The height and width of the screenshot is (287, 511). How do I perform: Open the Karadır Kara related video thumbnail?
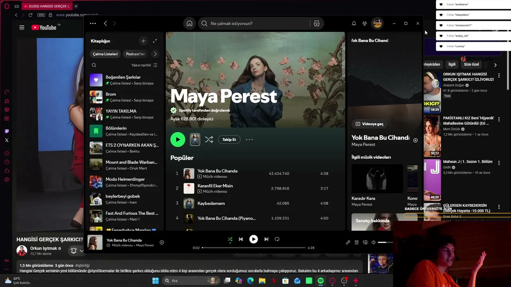tap(377, 179)
